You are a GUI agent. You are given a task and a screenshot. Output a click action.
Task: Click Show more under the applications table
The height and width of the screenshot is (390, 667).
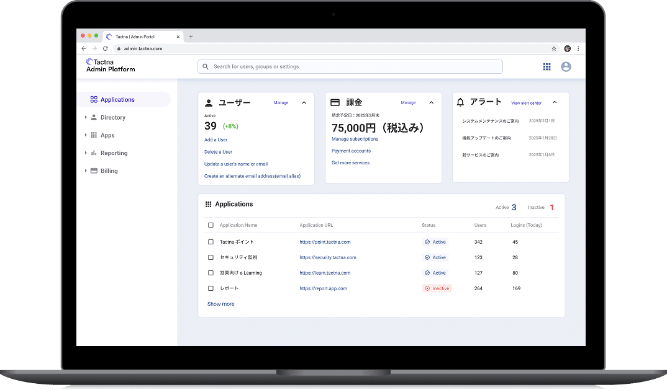[x=220, y=304]
